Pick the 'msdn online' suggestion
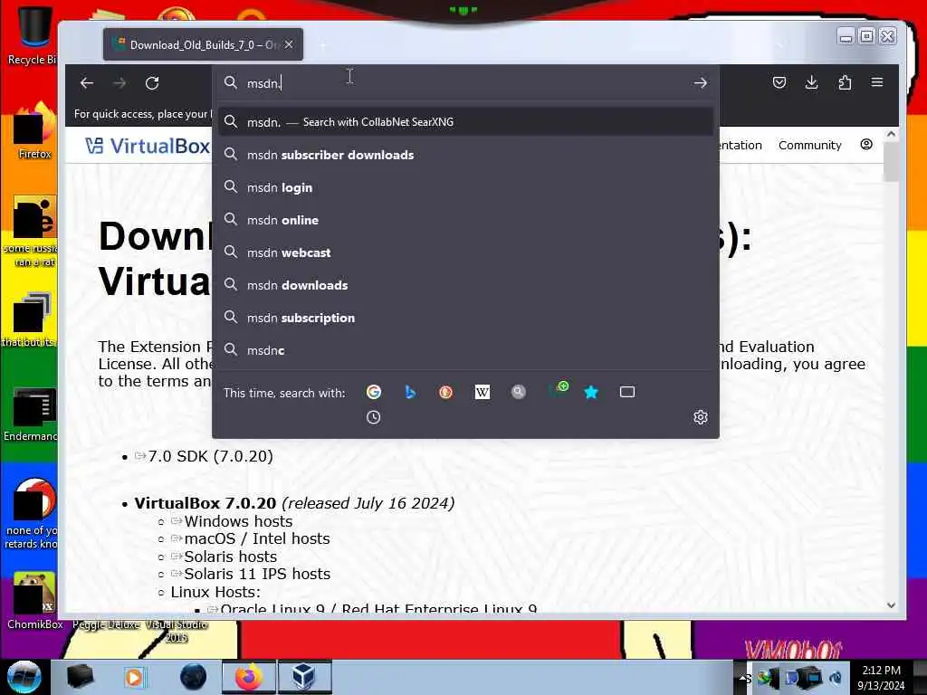 pyautogui.click(x=466, y=220)
